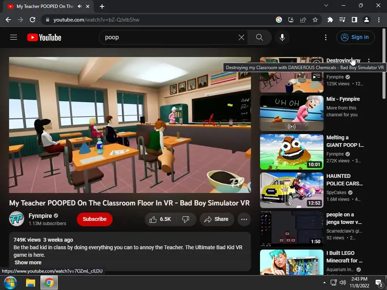The image size is (387, 290).
Task: Open people on a jenga tower title
Action: [x=344, y=218]
